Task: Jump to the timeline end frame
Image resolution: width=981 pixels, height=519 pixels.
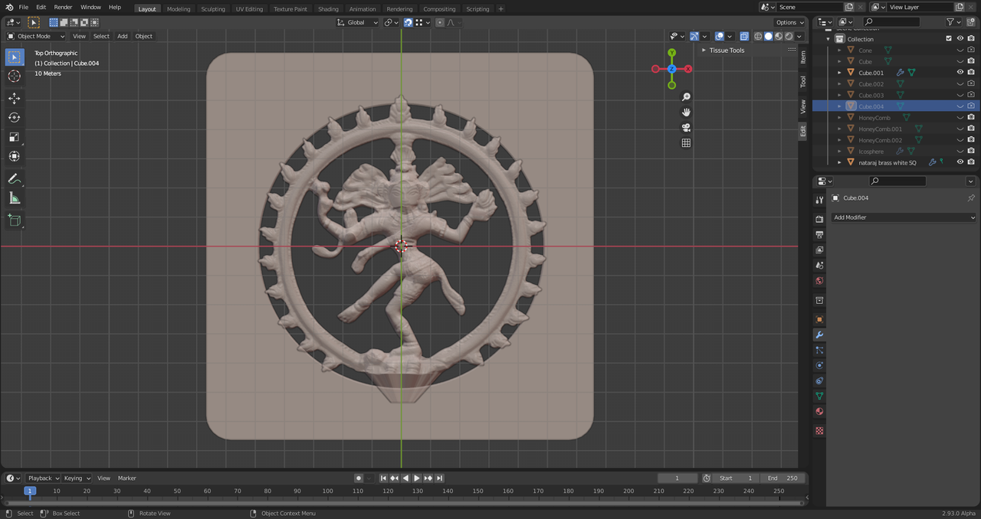Action: 440,478
